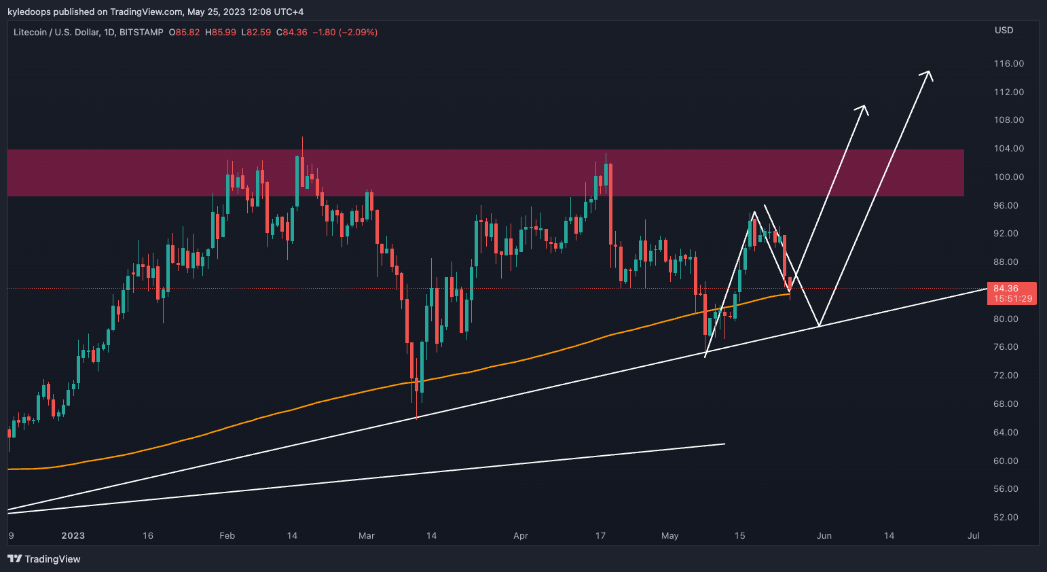Click the price scale value 68.00
Screen dimensions: 1047x572
(1006, 404)
